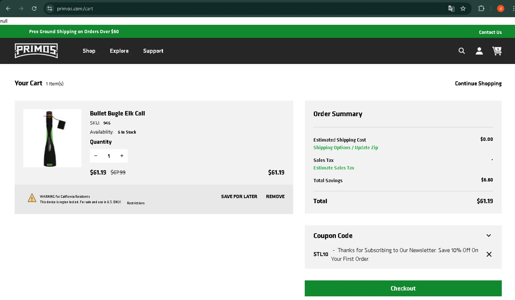Open the shopping cart icon
This screenshot has height=300, width=515.
pyautogui.click(x=497, y=51)
